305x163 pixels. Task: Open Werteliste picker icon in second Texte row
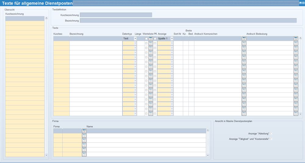coord(151,43)
